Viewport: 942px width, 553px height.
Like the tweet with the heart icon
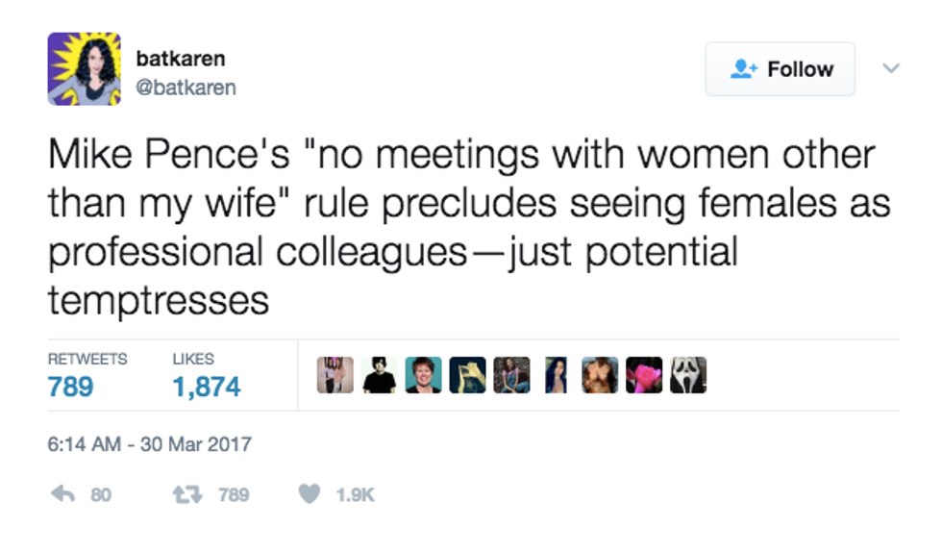309,494
